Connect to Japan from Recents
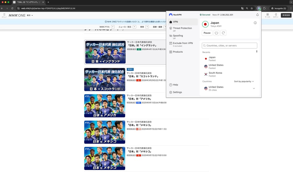This screenshot has height=172, width=293. [x=229, y=59]
